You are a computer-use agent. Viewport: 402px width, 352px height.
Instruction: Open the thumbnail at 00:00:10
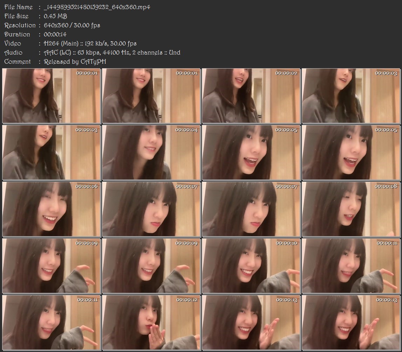click(x=251, y=266)
